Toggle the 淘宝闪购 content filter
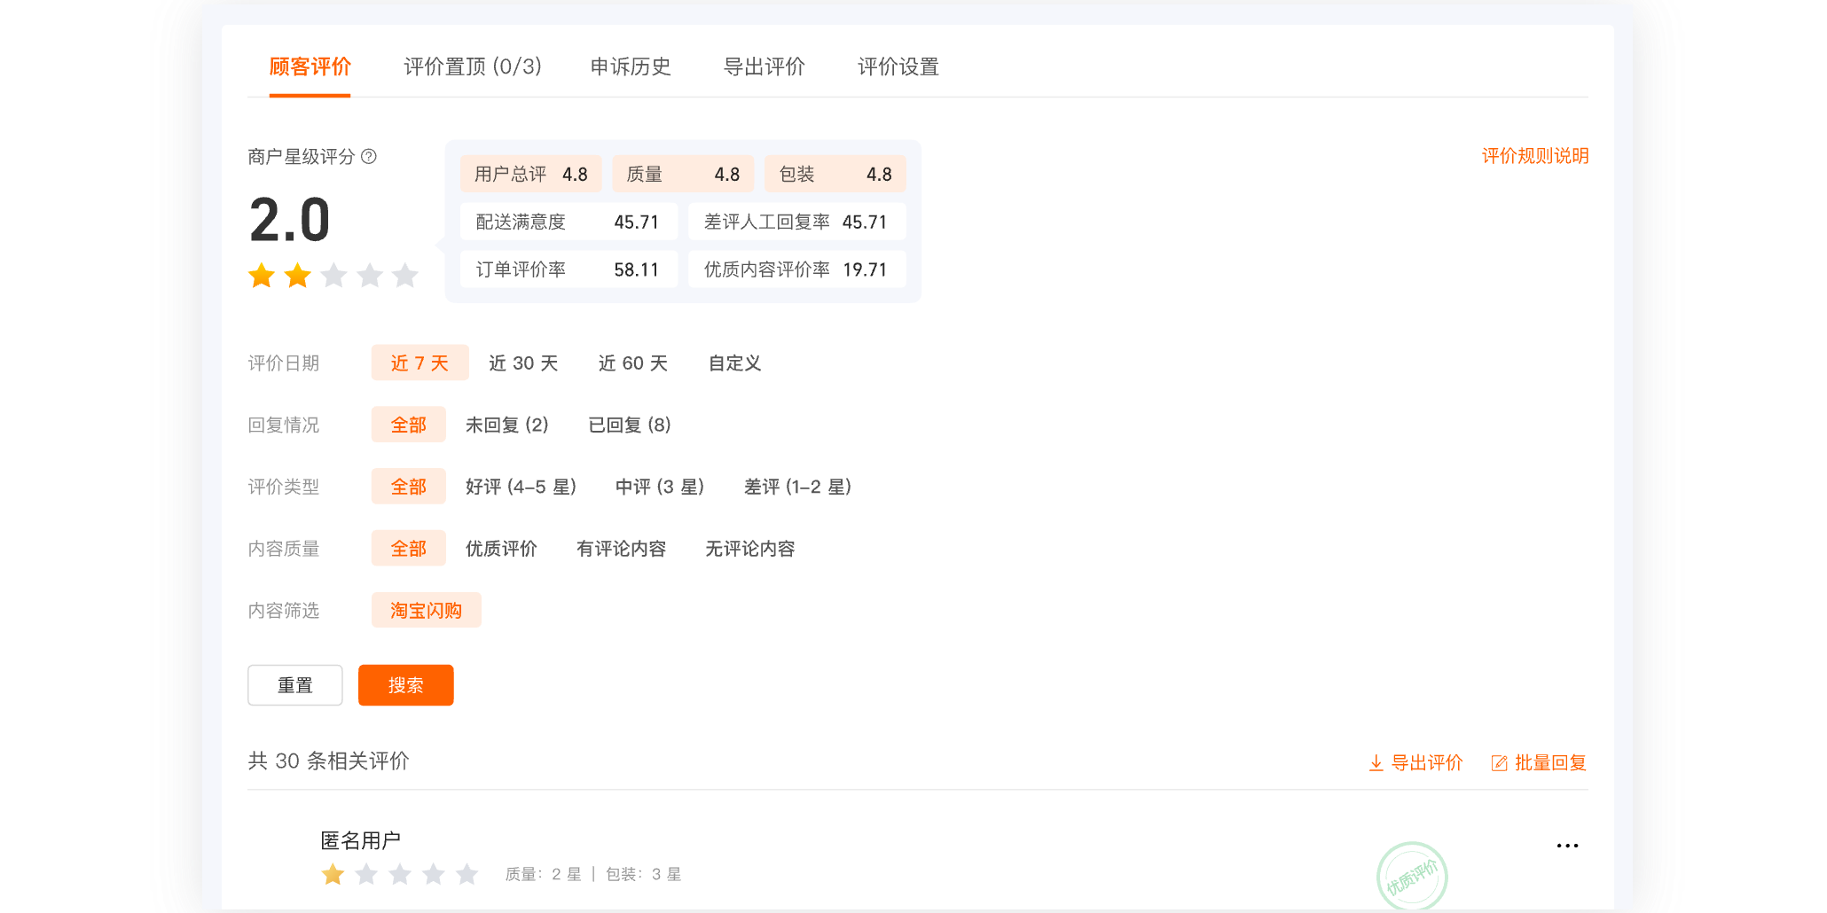The height and width of the screenshot is (913, 1827). click(x=427, y=610)
